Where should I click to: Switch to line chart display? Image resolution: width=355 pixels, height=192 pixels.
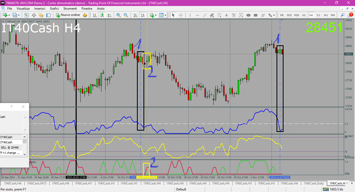109,15
